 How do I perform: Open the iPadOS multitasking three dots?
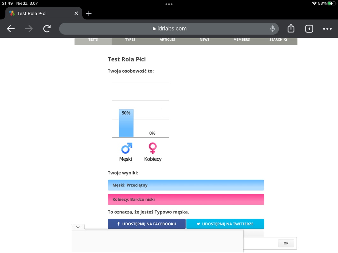(169, 4)
